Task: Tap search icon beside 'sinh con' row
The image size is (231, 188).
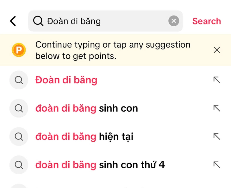Action: tap(19, 108)
